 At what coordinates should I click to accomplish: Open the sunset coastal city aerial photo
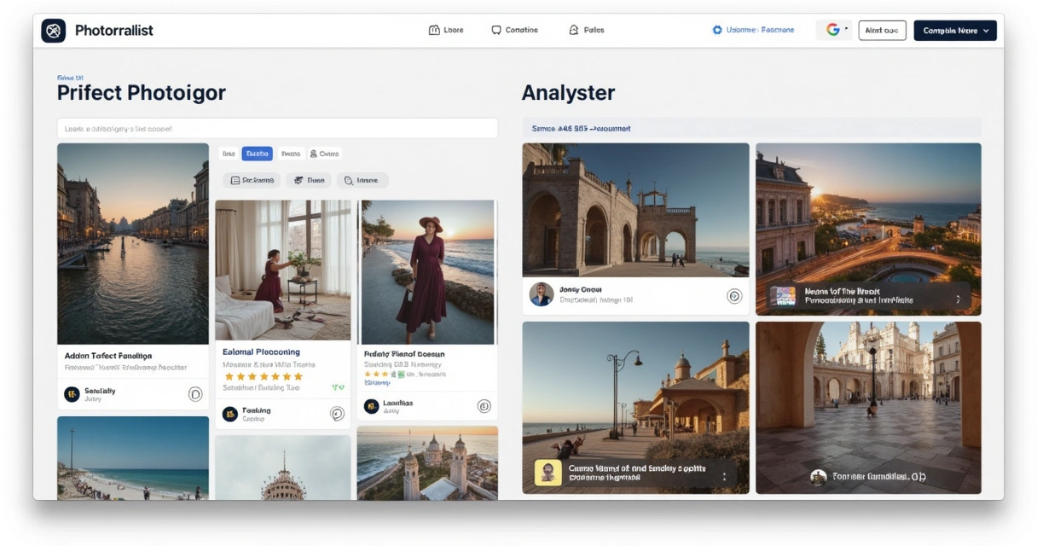pos(868,229)
